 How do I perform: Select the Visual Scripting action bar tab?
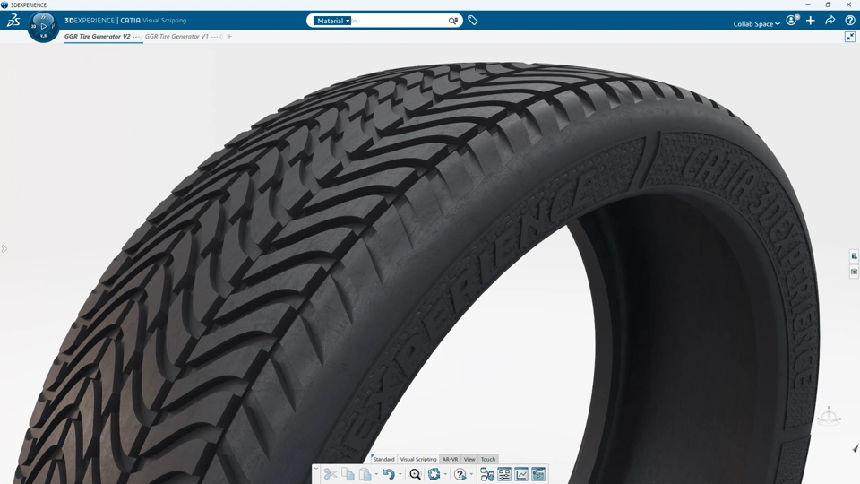(x=418, y=459)
